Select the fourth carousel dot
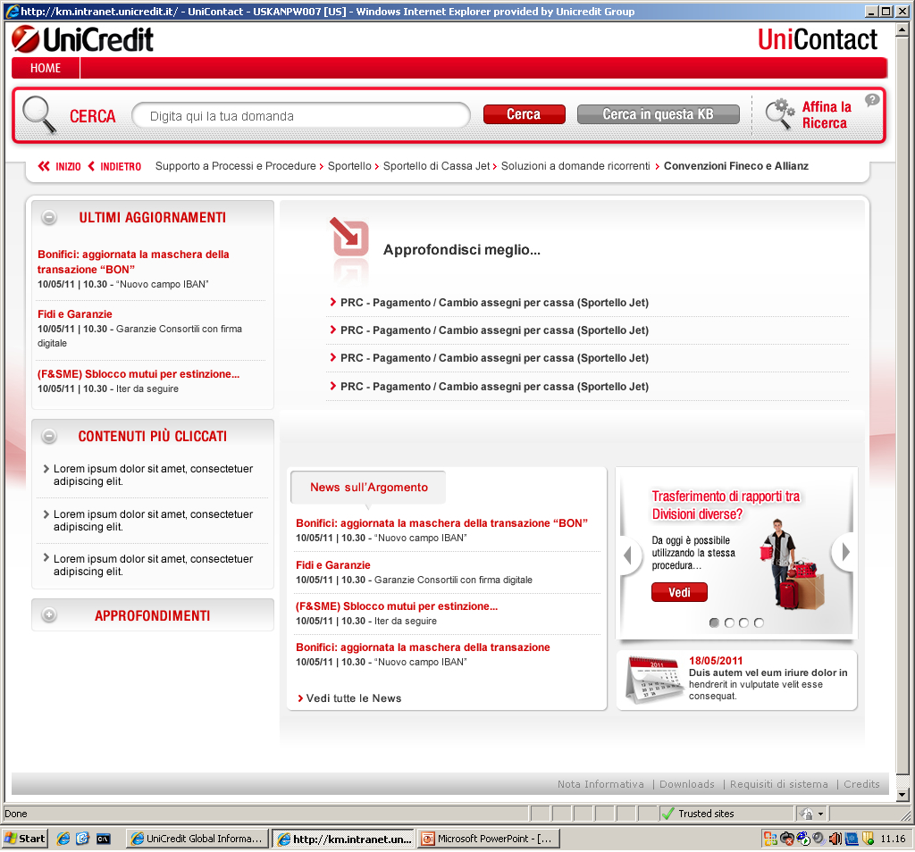Viewport: 915px width, 852px height. (759, 622)
